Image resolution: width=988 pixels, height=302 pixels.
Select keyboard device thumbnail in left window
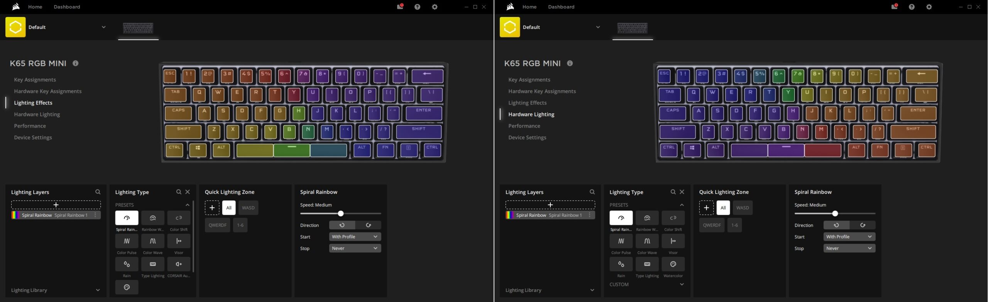tap(138, 28)
